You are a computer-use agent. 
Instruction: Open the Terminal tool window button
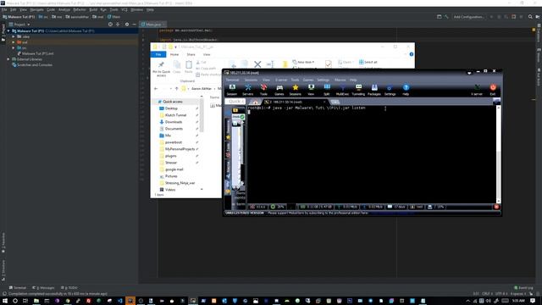(x=18, y=288)
